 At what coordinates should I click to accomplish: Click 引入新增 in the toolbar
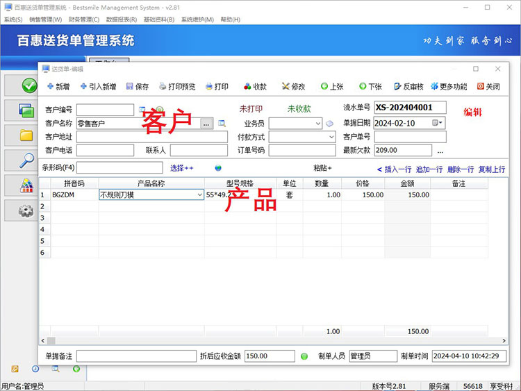coord(99,87)
